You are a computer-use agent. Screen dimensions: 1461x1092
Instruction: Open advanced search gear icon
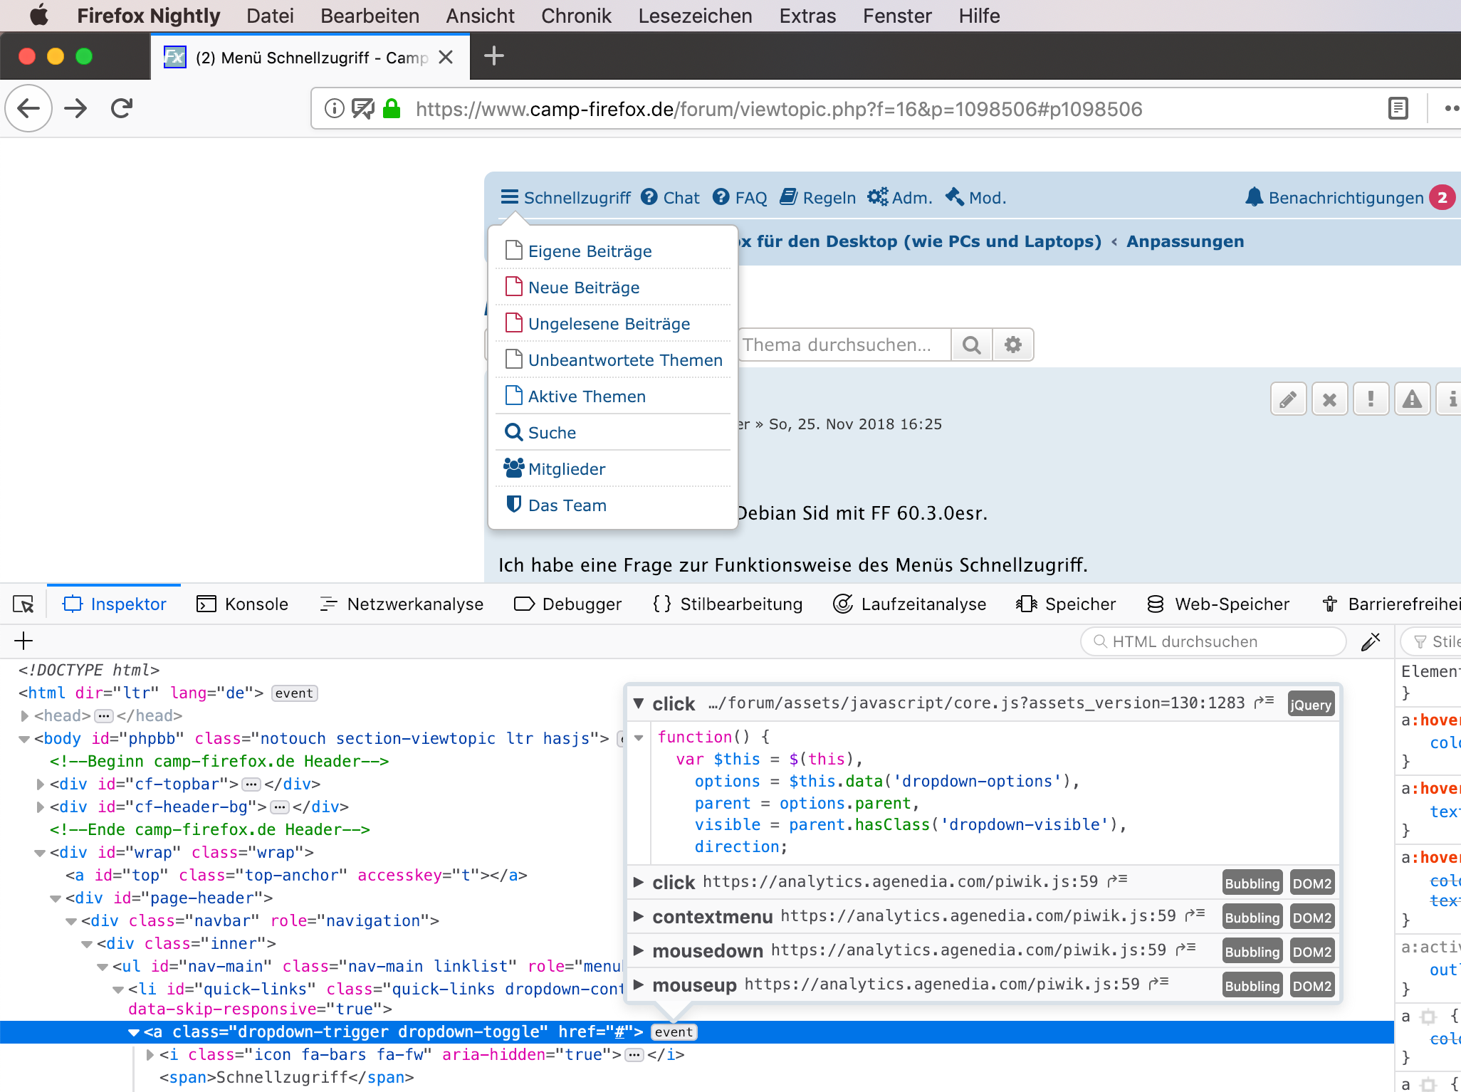click(1012, 345)
